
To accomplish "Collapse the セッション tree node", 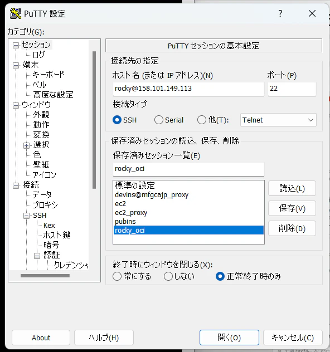I will (x=16, y=45).
